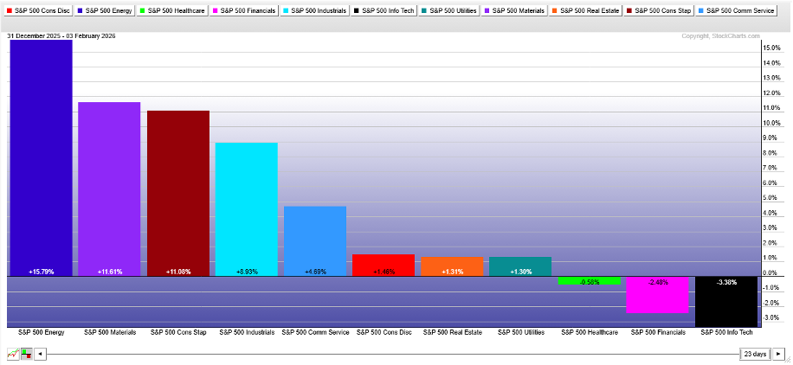Select the histogram bar chart mode icon
Image resolution: width=793 pixels, height=365 pixels.
(x=26, y=354)
